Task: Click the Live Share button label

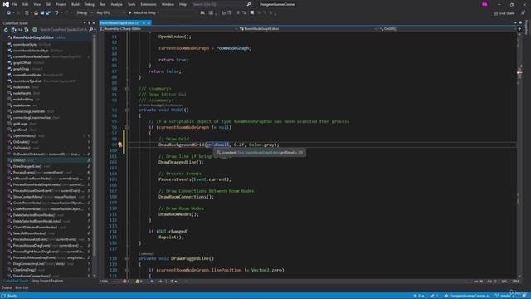Action: point(507,13)
